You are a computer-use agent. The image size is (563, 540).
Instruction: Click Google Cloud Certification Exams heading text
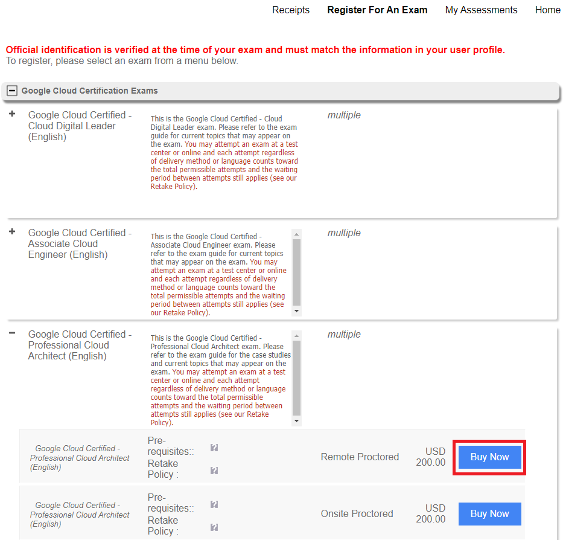click(x=89, y=91)
